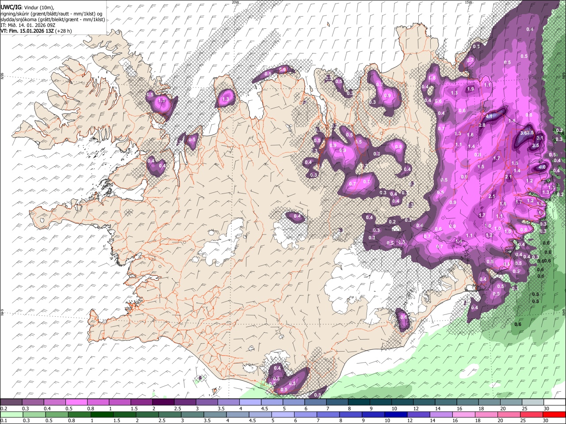Click the '20W' longitude label
The image size is (566, 424).
tap(235, 2)
